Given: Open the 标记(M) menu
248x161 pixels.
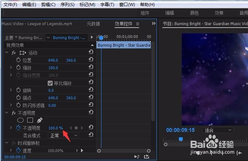Looking at the screenshot, I should click(x=87, y=5).
